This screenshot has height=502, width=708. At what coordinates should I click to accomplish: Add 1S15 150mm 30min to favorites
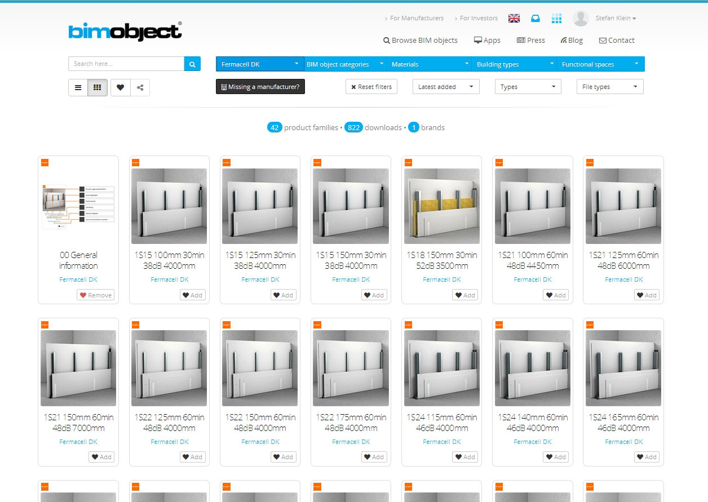[374, 295]
